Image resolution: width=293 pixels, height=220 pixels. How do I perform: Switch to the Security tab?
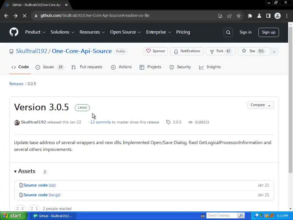(180, 67)
